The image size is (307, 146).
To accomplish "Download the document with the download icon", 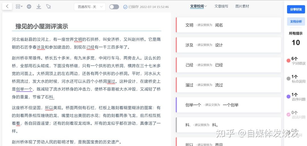I will (x=39, y=7).
